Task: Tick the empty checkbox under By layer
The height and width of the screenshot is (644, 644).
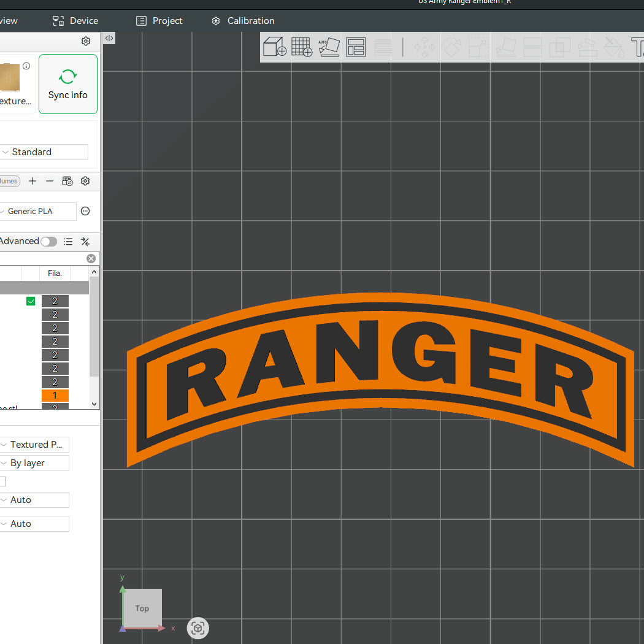Action: [x=2, y=481]
